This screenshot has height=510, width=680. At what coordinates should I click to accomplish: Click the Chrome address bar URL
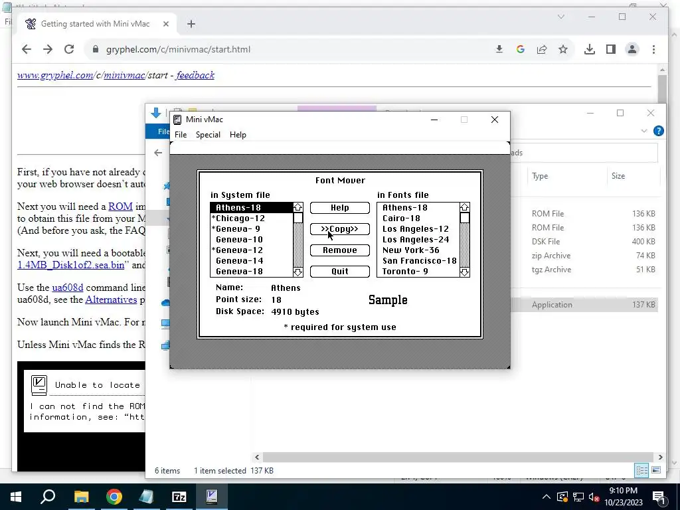(178, 49)
